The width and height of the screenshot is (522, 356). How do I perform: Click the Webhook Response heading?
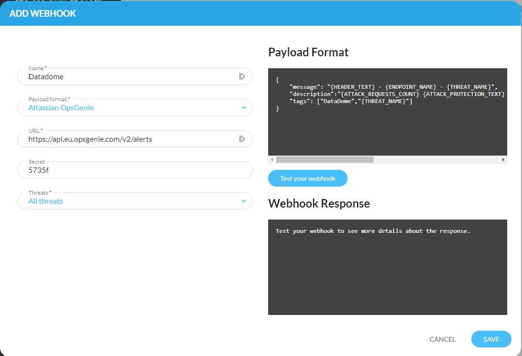(x=319, y=203)
